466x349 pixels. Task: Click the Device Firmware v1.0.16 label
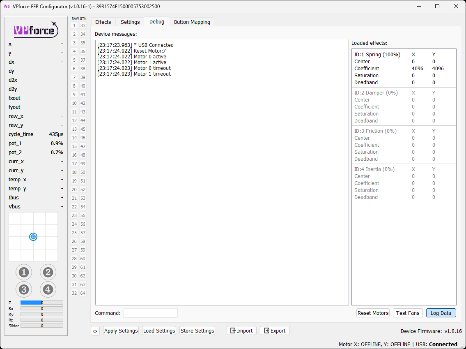tap(431, 331)
